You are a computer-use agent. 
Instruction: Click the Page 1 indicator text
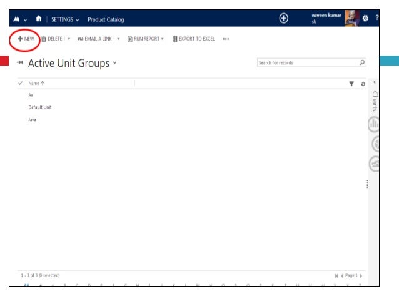[351, 275]
